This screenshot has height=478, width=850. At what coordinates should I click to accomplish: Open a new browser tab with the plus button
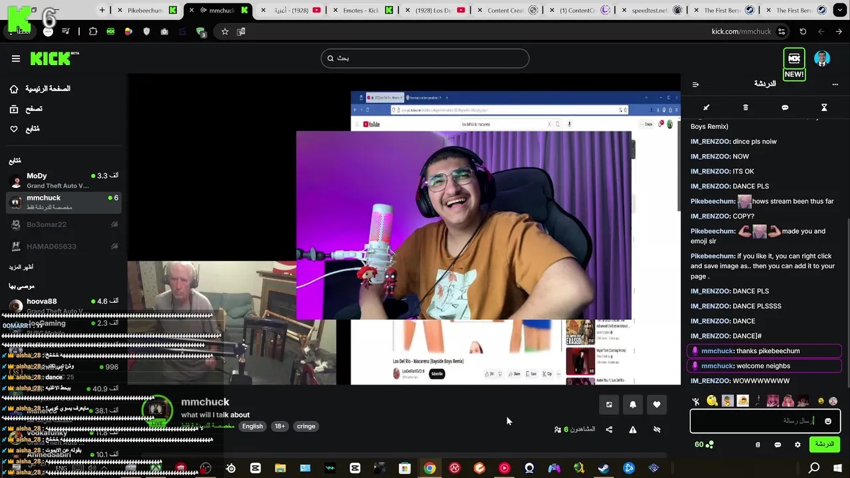click(102, 10)
